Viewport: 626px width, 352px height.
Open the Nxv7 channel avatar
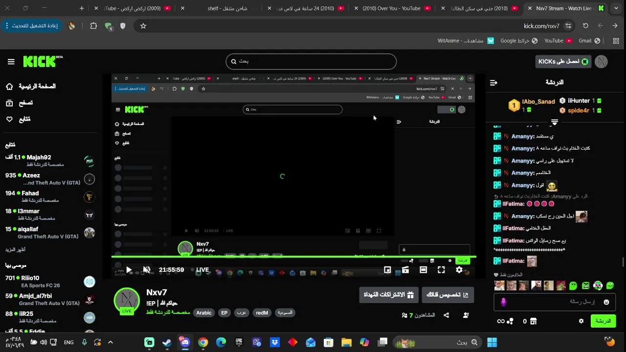click(x=127, y=301)
